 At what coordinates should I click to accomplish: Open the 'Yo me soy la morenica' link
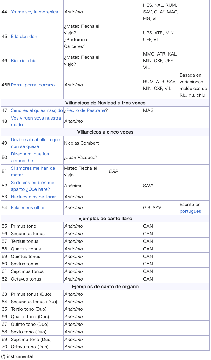34,12
